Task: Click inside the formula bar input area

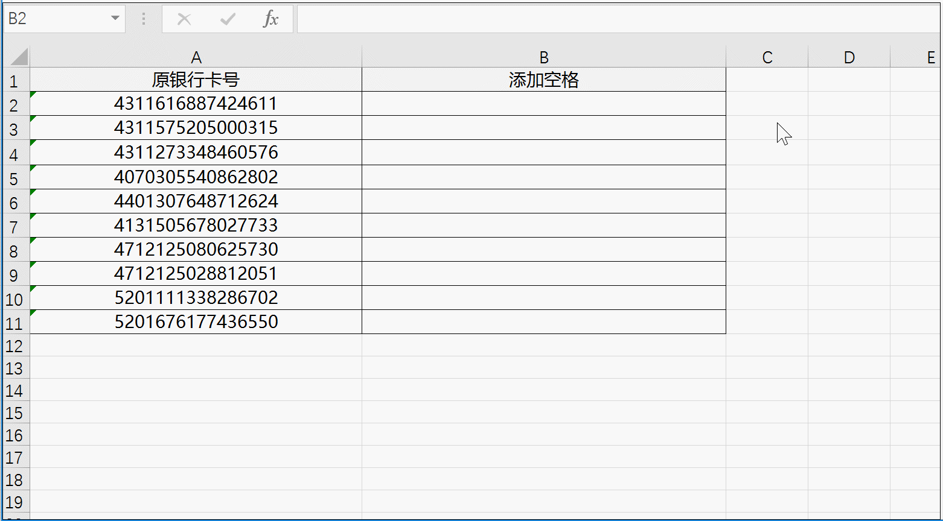Action: point(616,19)
